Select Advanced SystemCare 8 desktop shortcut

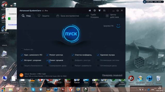149,78
